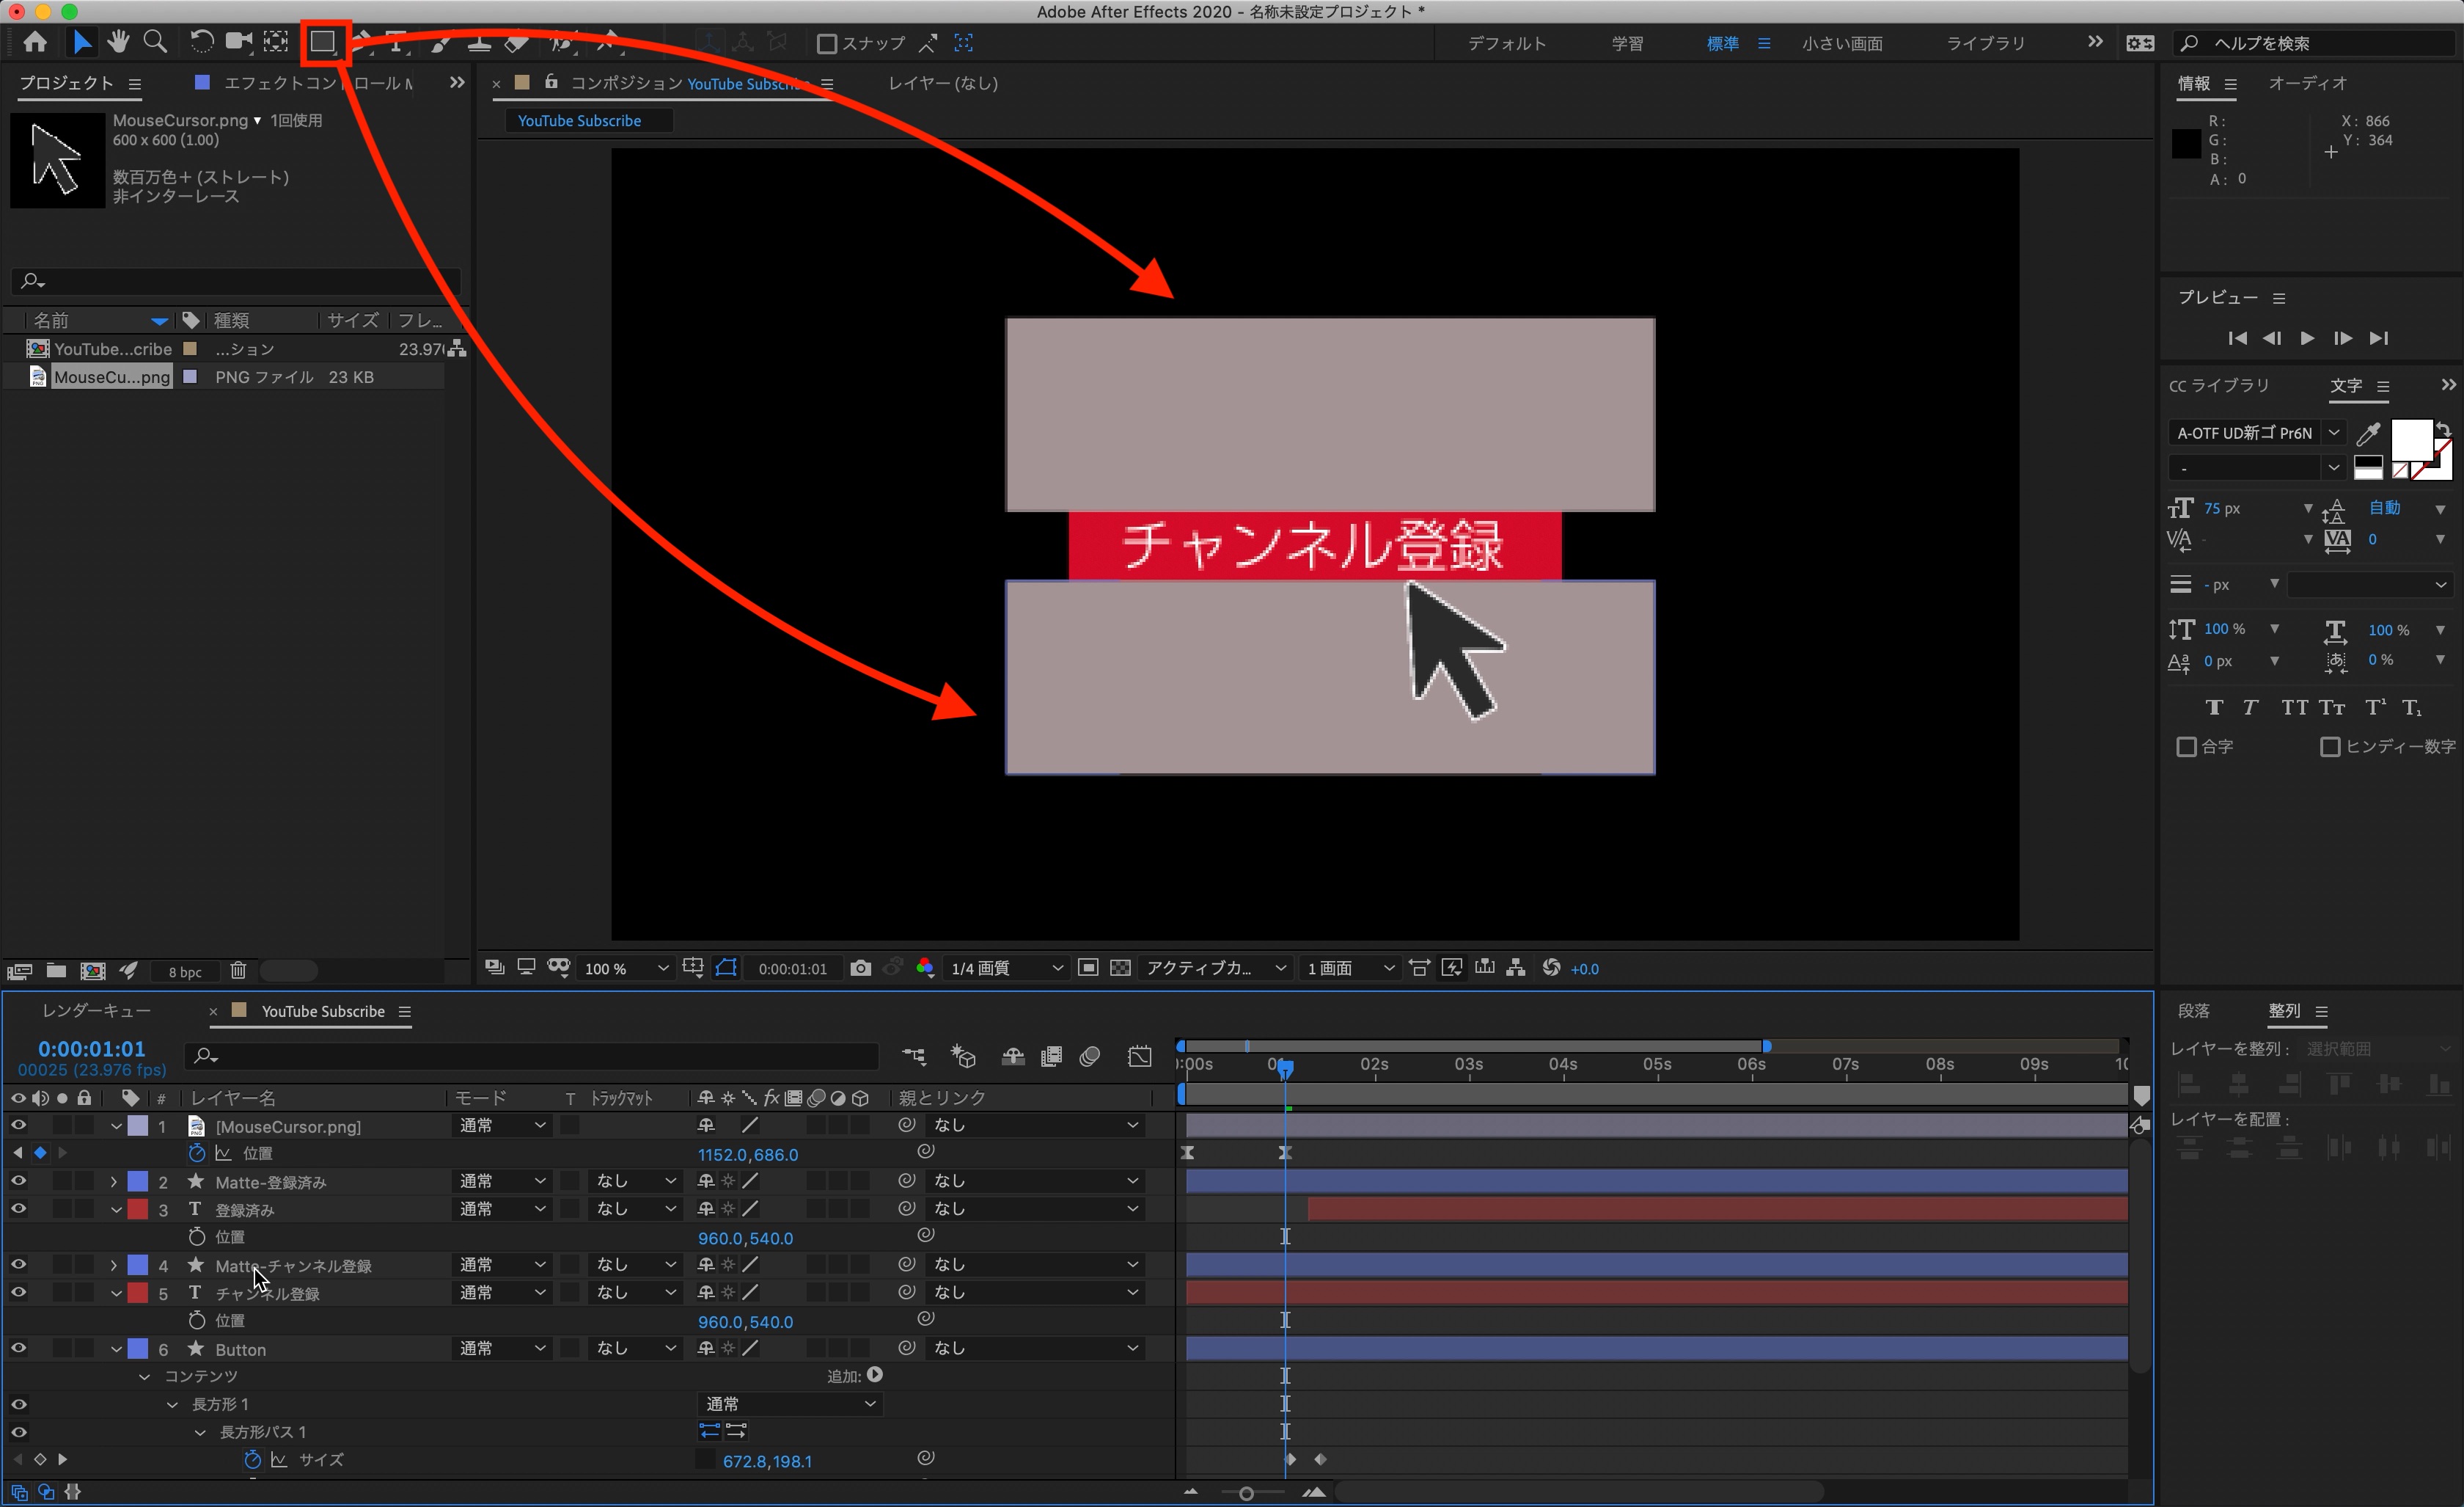Delete selected item with trash icon
The image size is (2464, 1507).
point(238,970)
